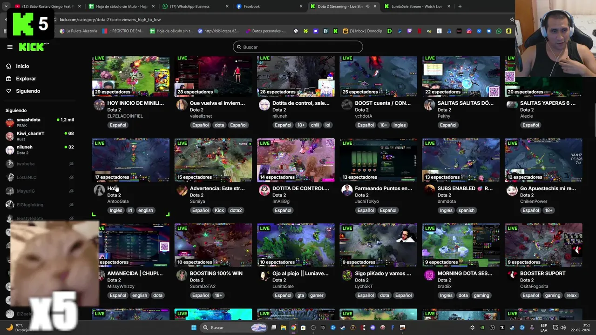
Task: Open Pekhy streamer avatar
Action: (429, 104)
